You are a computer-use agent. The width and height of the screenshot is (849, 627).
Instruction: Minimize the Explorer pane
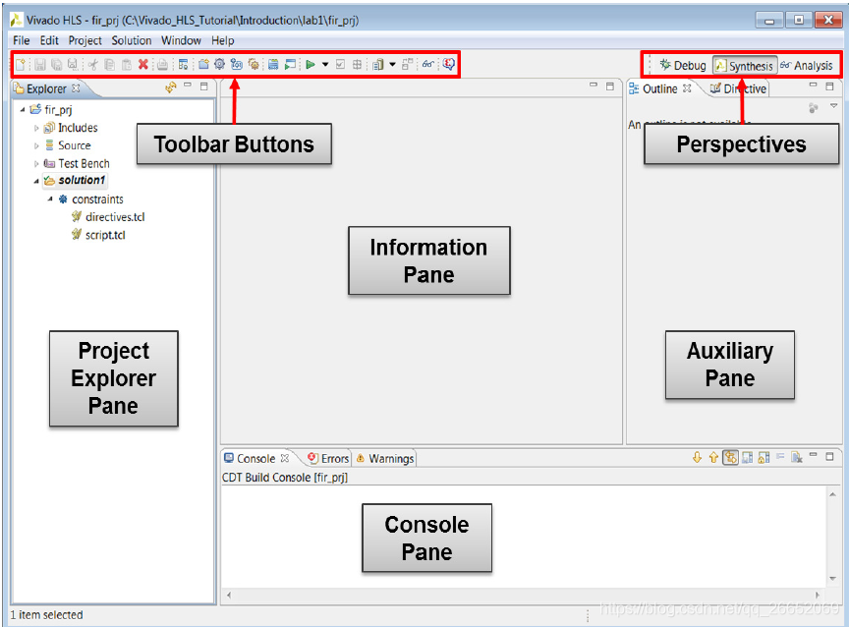point(188,85)
